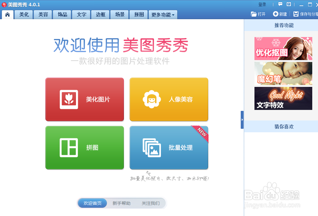Go to the home tab icon

point(8,15)
